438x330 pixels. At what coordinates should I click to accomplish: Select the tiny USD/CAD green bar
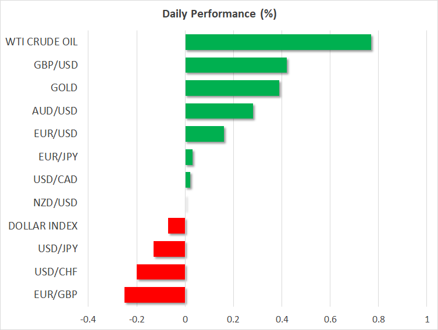pos(187,180)
